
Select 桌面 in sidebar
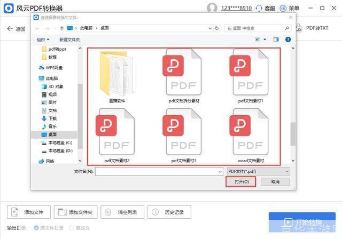pyautogui.click(x=54, y=134)
